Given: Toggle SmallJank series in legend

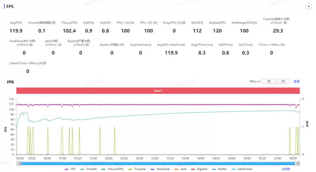Looking at the screenshot, I should pyautogui.click(x=160, y=169).
